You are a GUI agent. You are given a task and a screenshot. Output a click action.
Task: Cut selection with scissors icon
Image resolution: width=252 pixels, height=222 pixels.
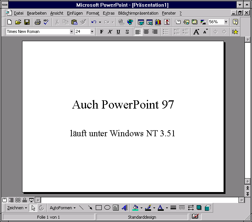point(57,22)
